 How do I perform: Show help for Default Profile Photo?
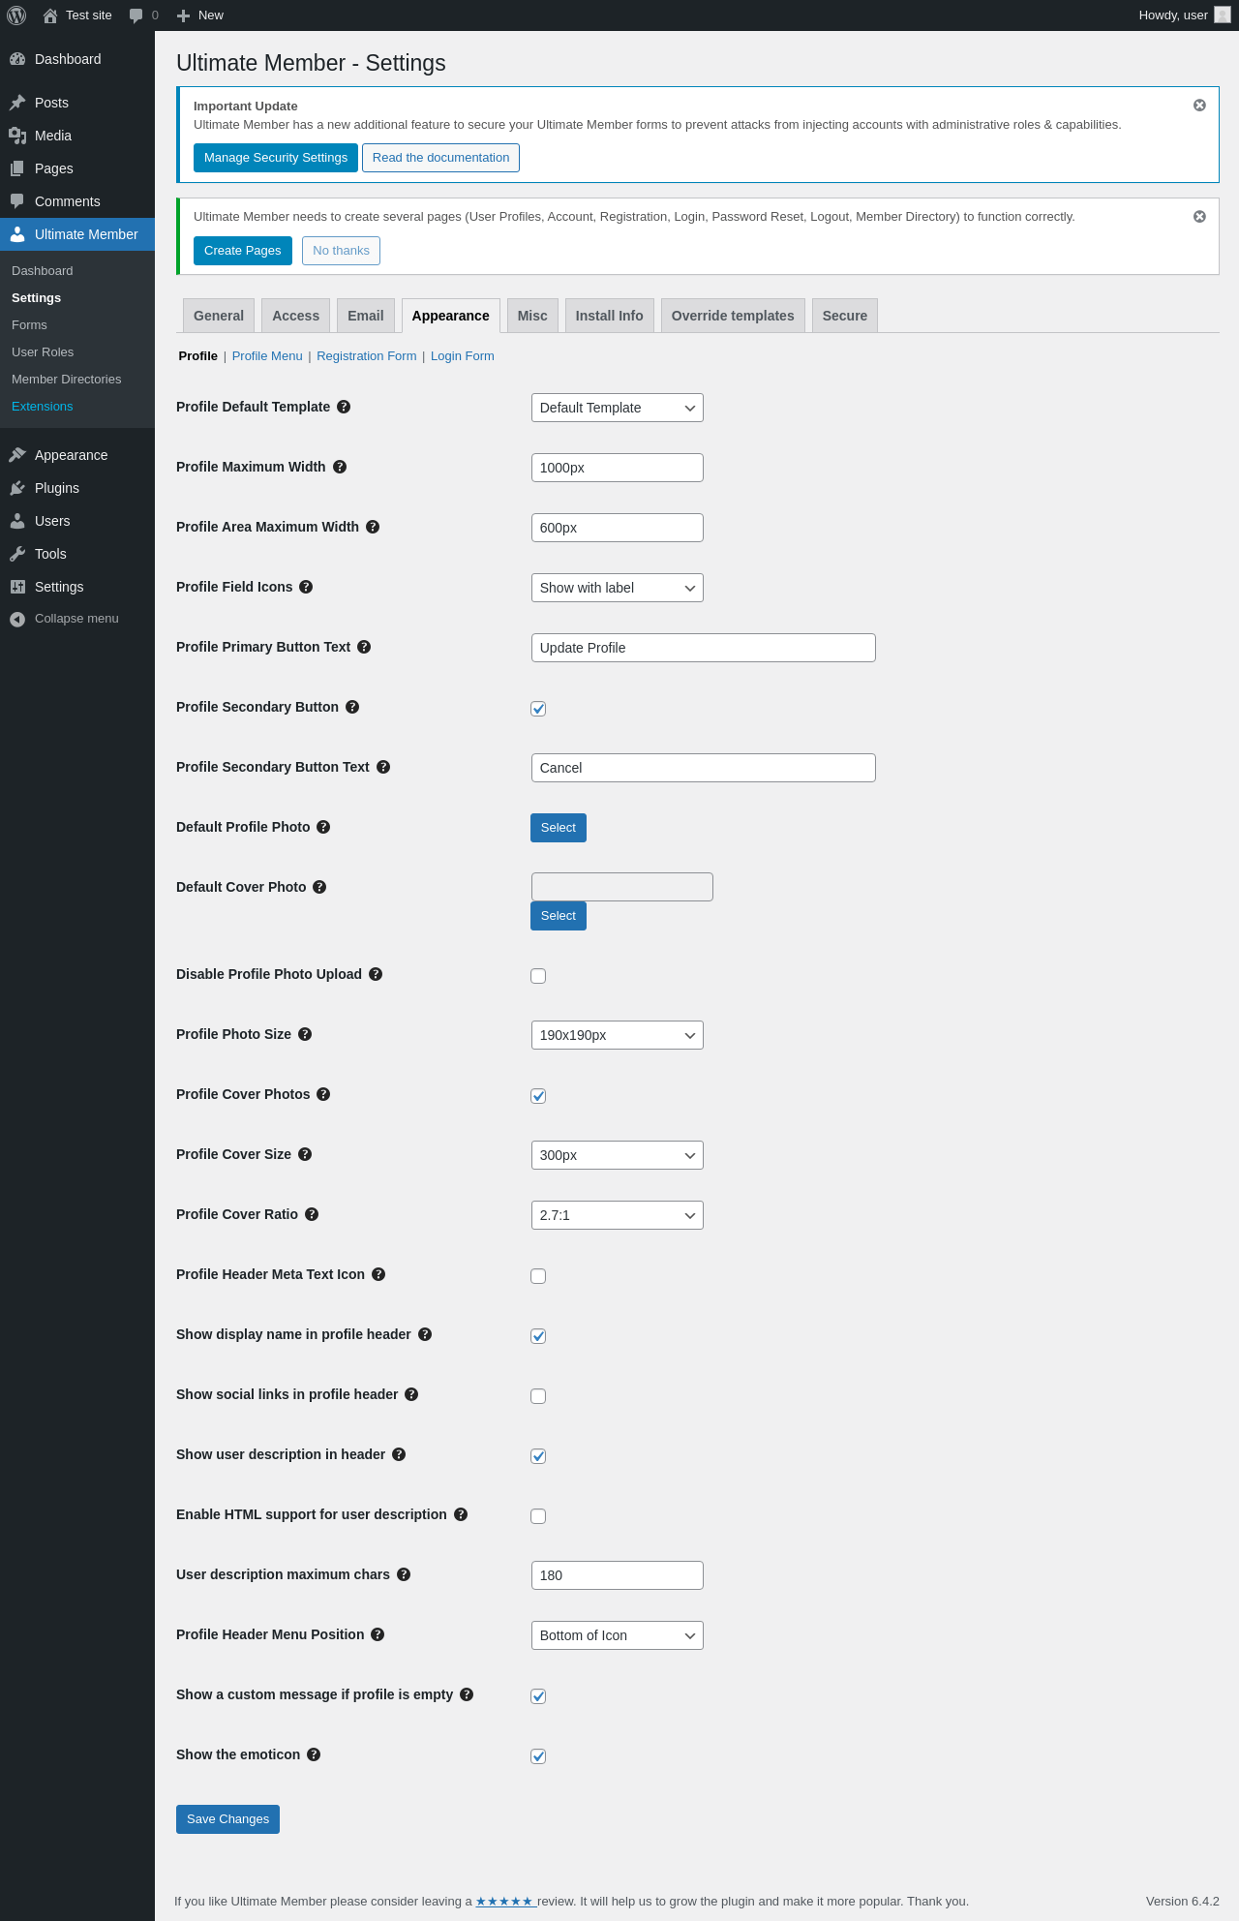coord(323,827)
